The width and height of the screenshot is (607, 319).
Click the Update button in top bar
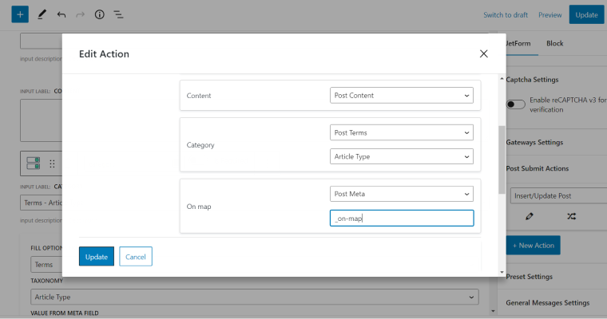click(586, 14)
